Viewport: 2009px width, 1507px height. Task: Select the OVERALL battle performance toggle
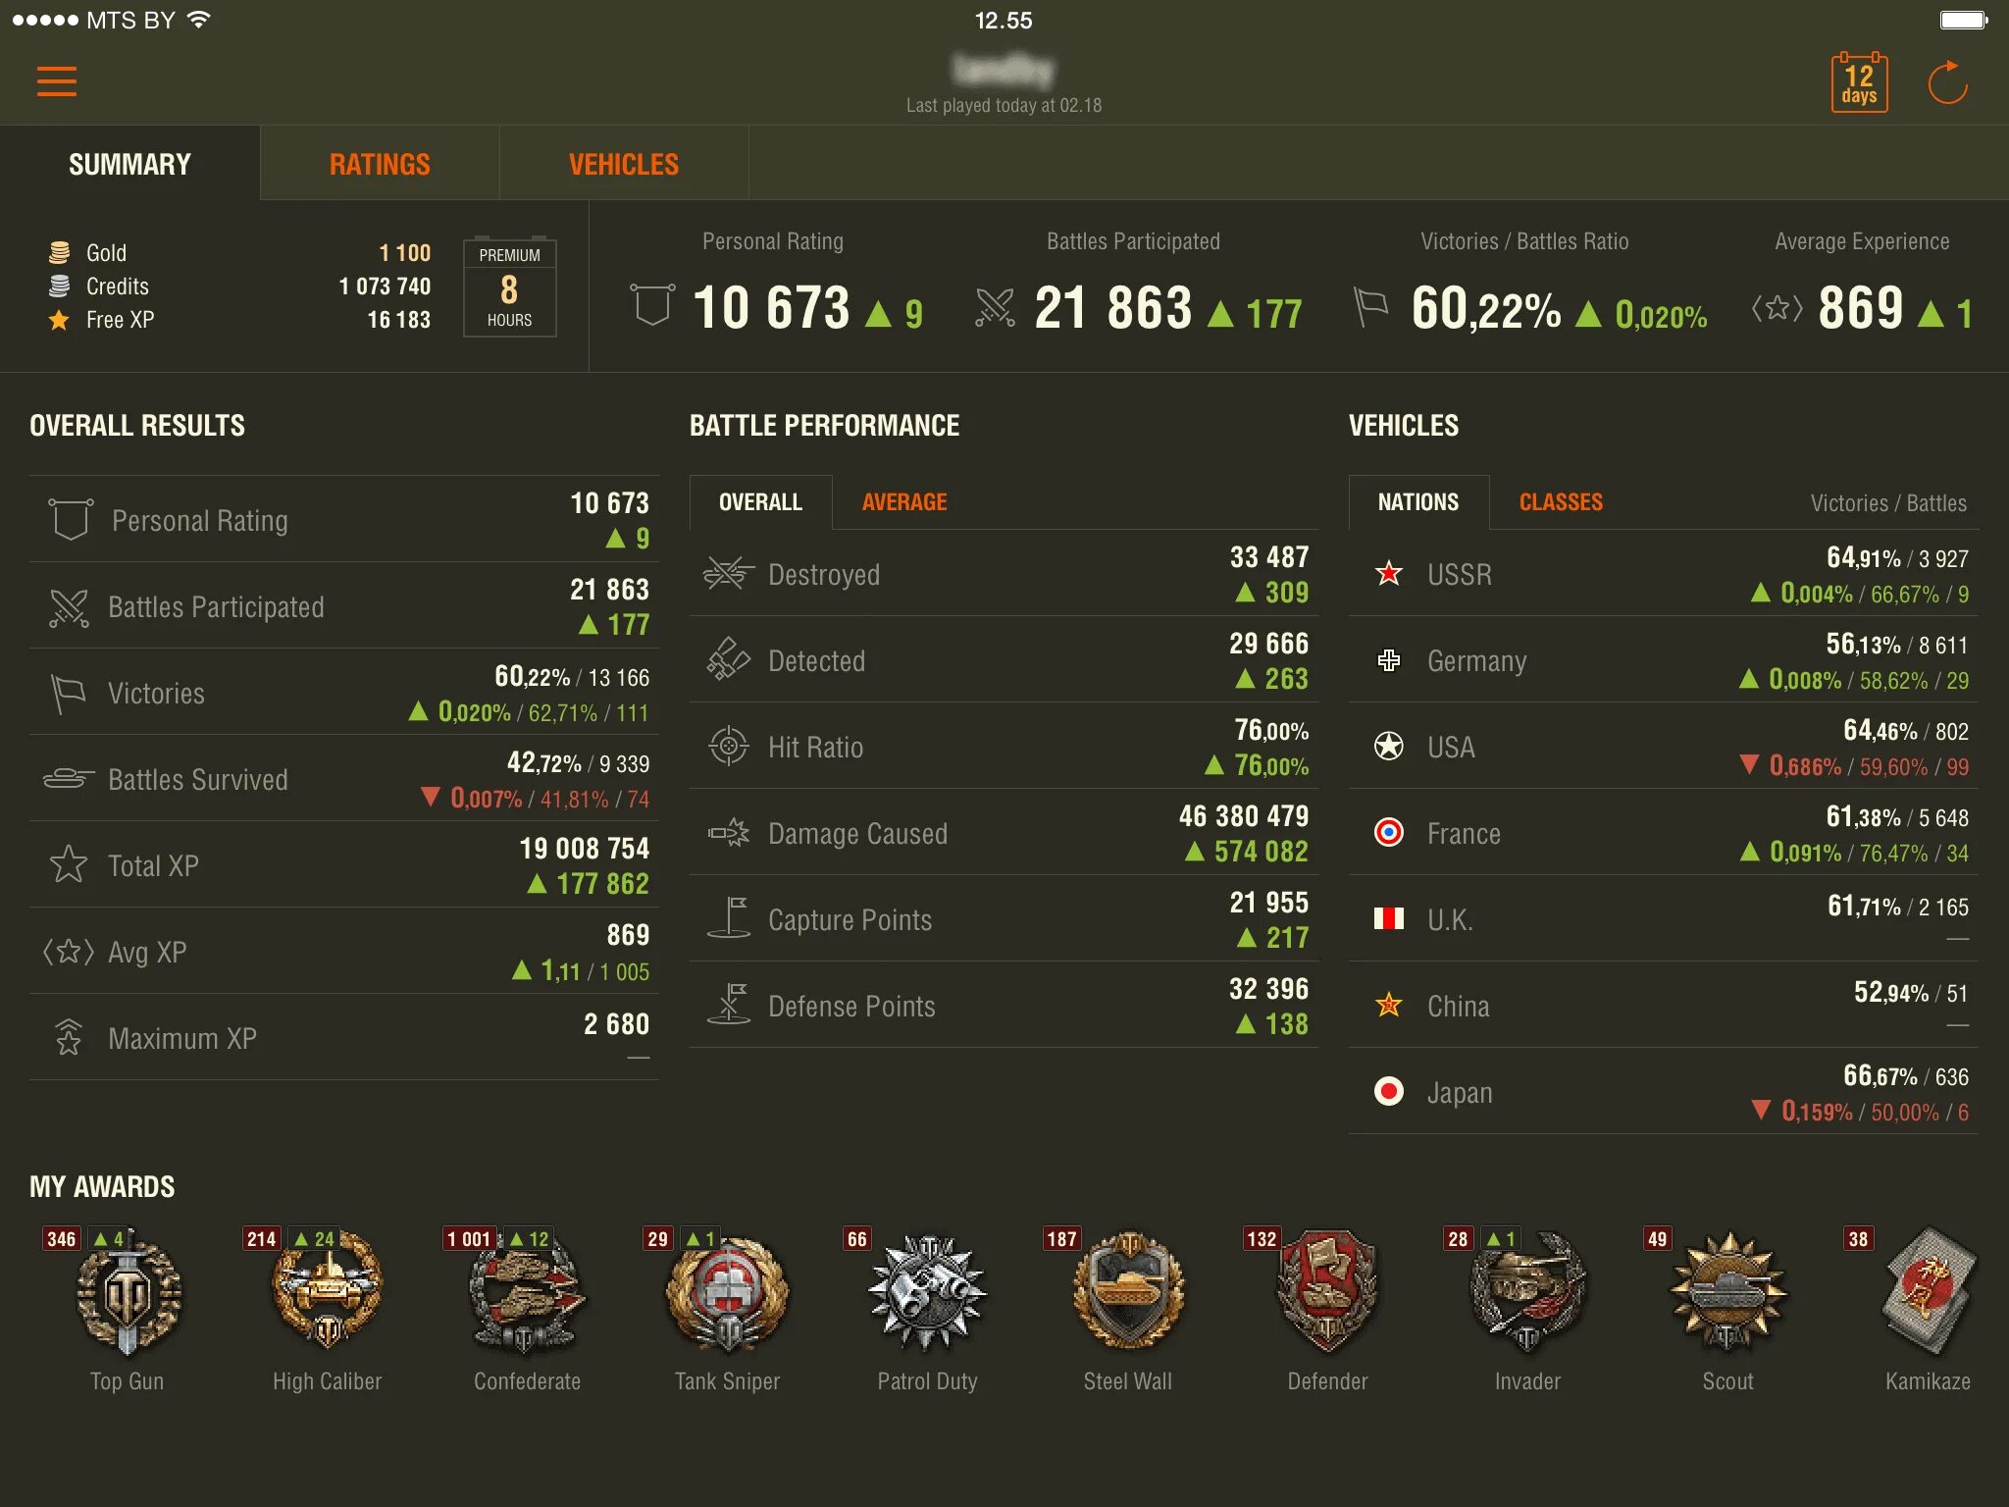coord(757,501)
